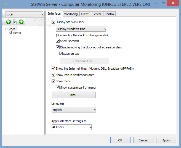
Task: Toggle Display StatWin Clock checkbox
Action: point(53,22)
